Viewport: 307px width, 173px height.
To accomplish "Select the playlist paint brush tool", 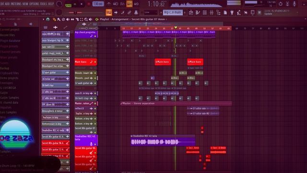I will click(59, 19).
